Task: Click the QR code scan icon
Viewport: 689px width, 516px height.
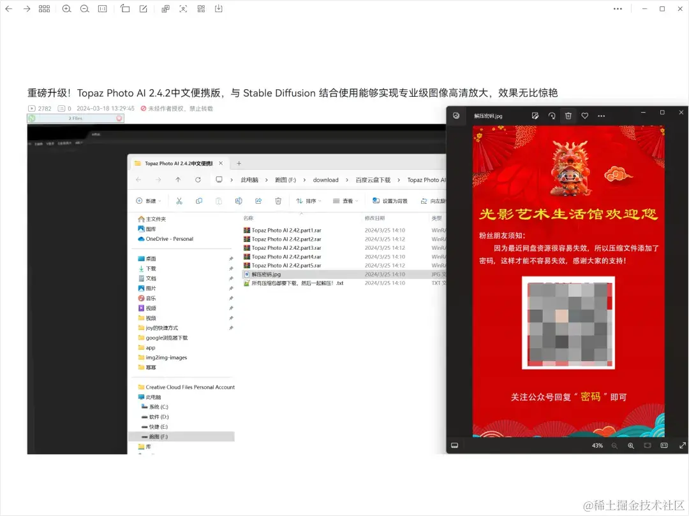Action: pos(201,9)
